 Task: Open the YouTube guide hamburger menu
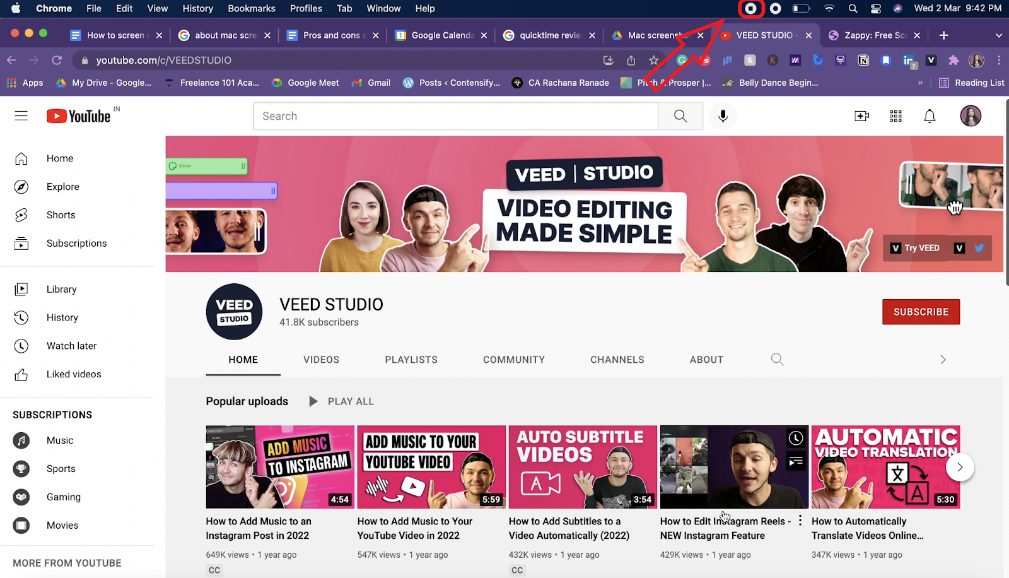tap(21, 115)
